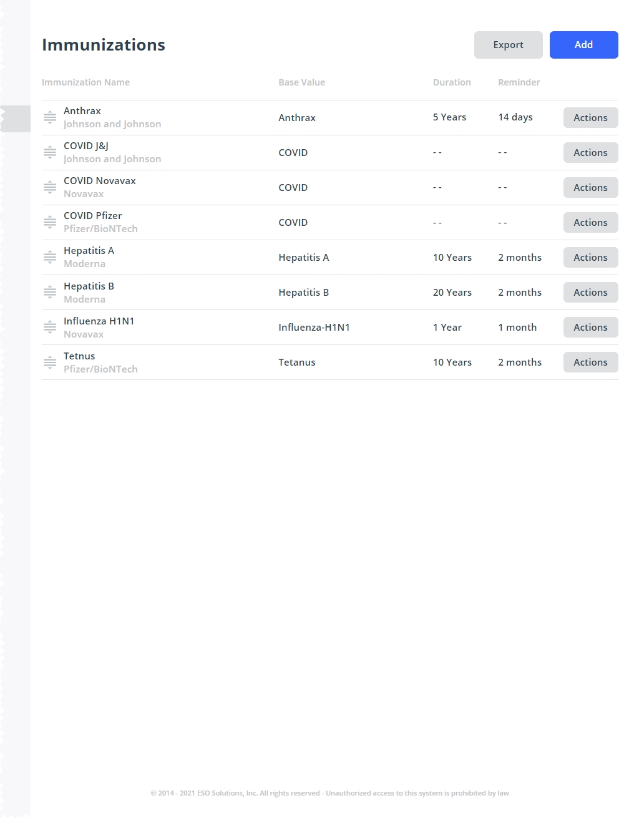Screen dimensions: 629x818
Task: Open Actions dropdown for Anthrax
Action: click(590, 117)
